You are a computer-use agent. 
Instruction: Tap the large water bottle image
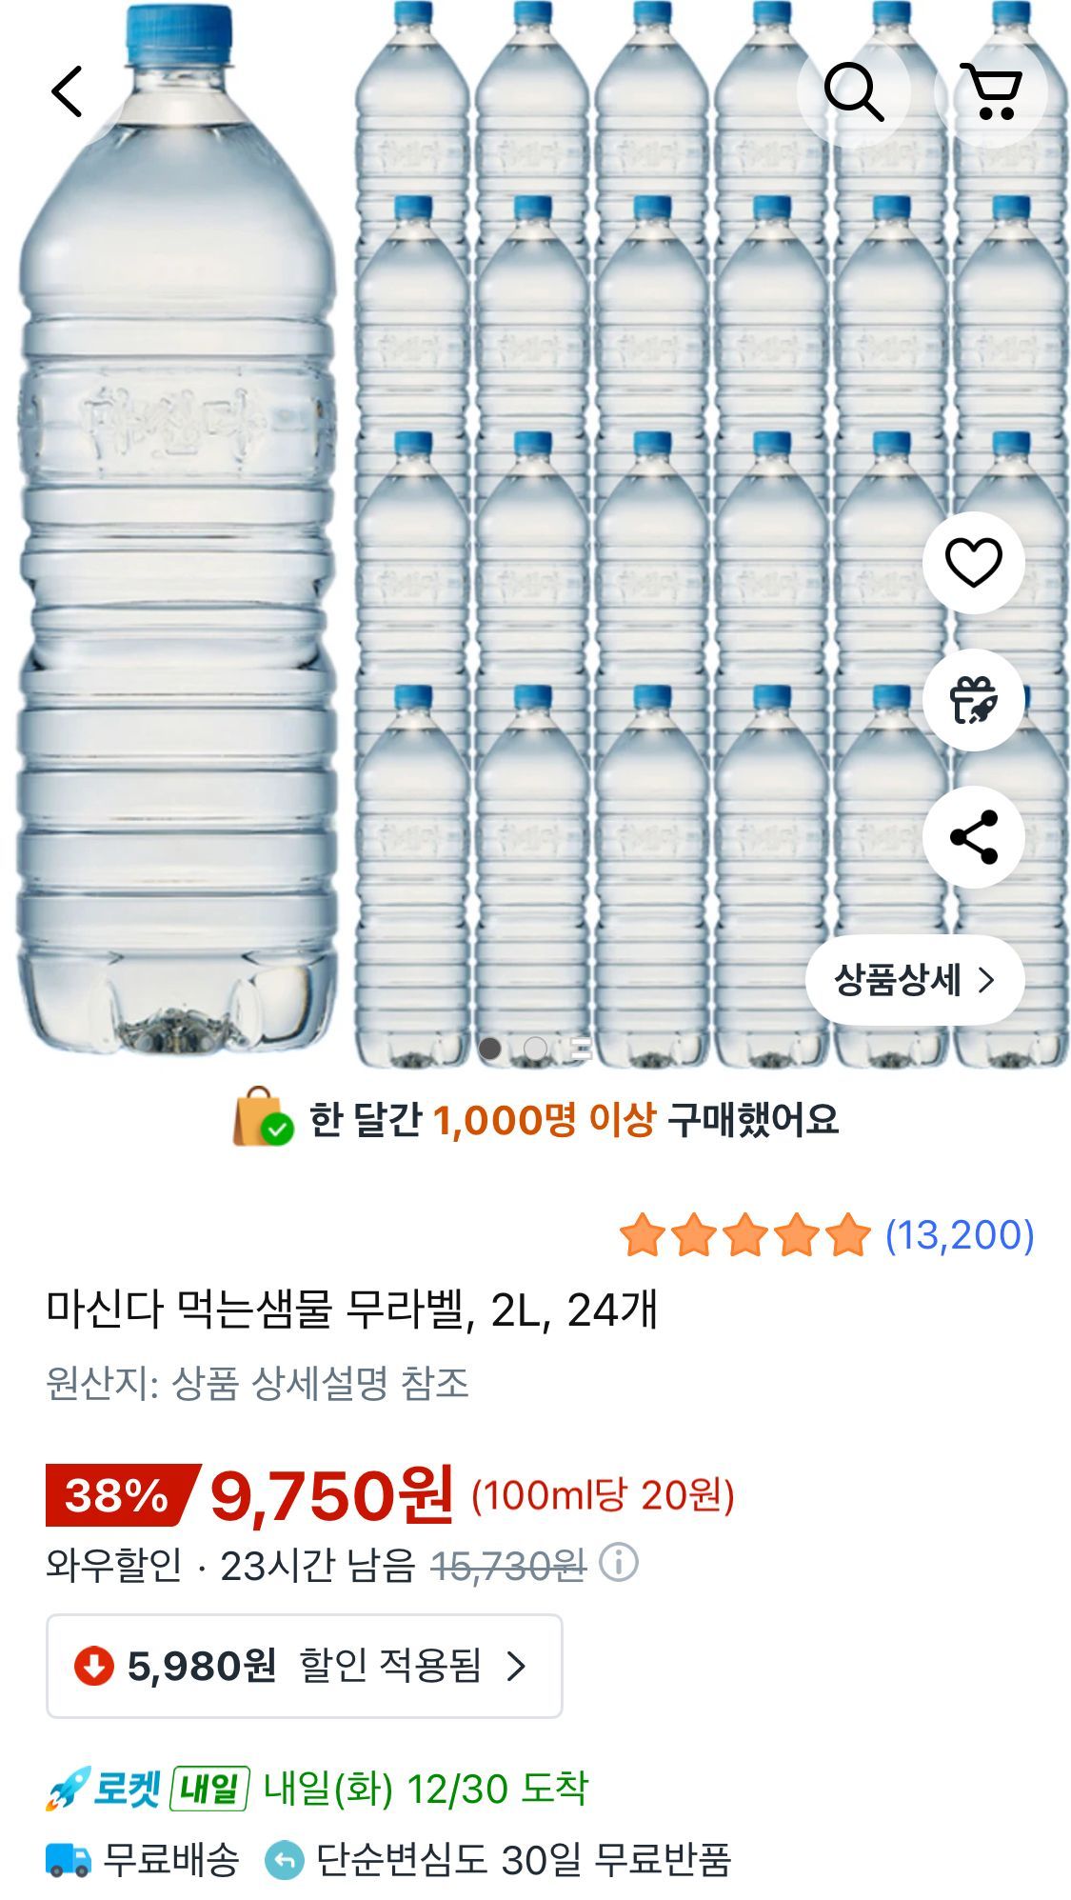point(178,533)
